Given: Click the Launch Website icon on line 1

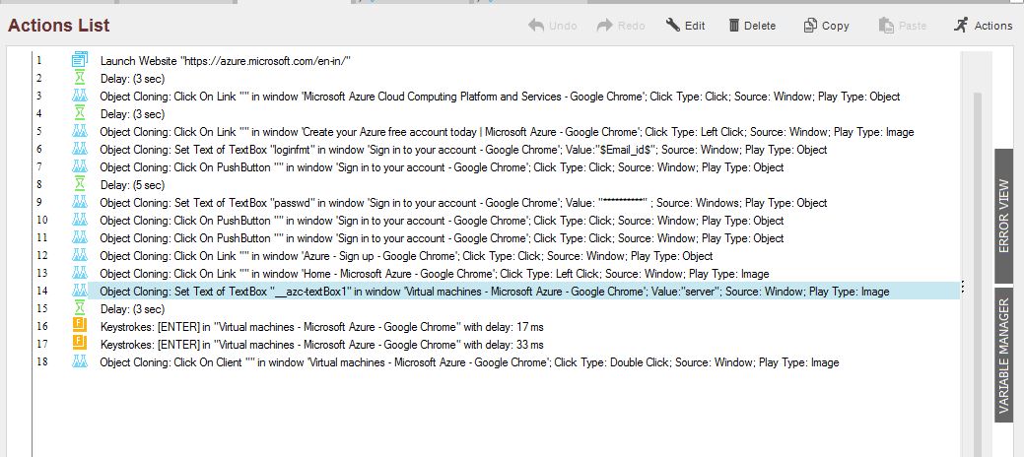Looking at the screenshot, I should [x=80, y=61].
